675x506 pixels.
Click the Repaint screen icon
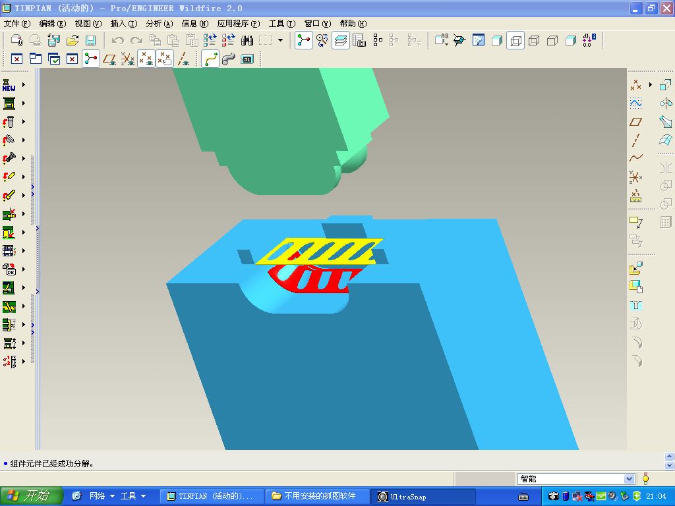pyautogui.click(x=479, y=40)
